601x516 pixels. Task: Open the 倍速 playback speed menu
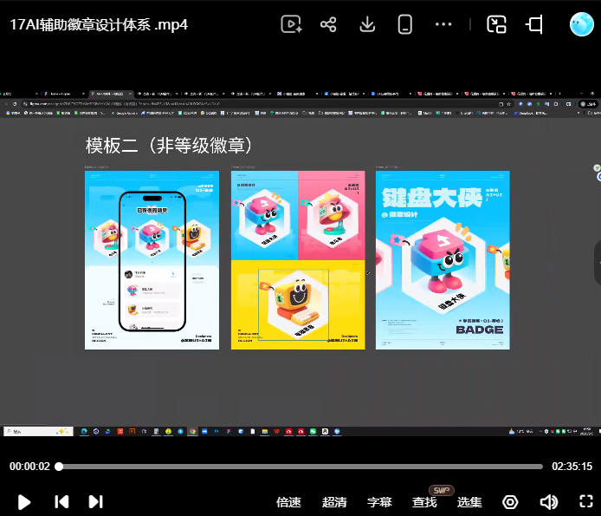(288, 502)
